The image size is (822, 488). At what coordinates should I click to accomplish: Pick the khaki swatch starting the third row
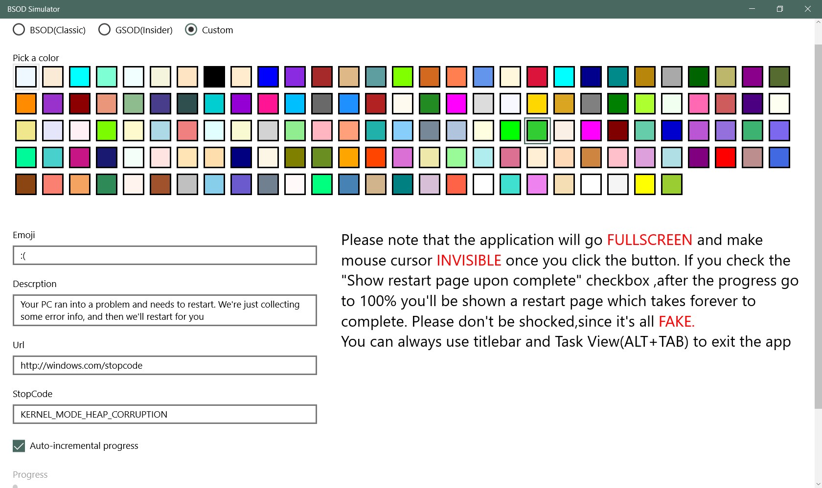[26, 131]
